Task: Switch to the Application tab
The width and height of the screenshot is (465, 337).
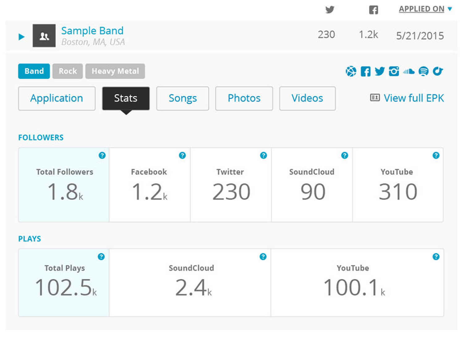Action: 57,98
